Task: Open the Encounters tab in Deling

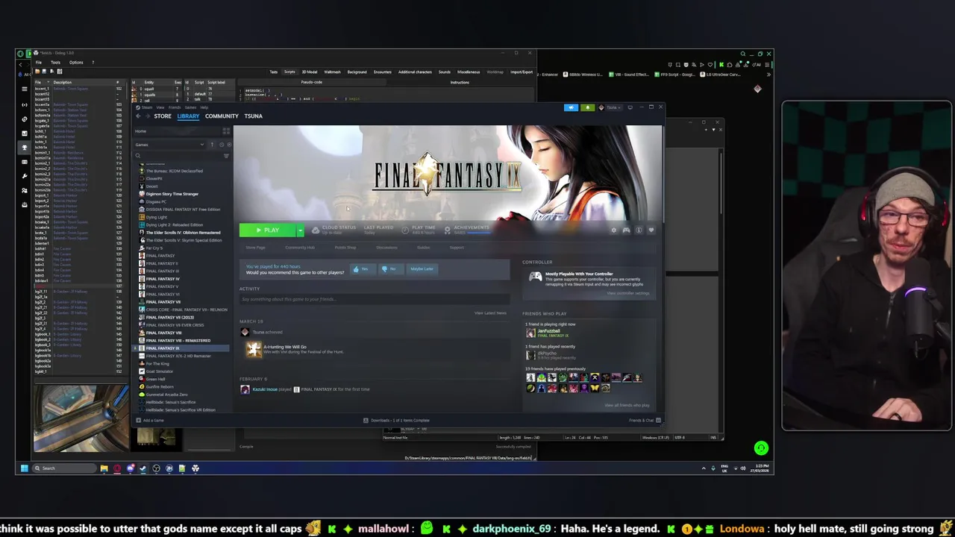Action: (x=382, y=72)
